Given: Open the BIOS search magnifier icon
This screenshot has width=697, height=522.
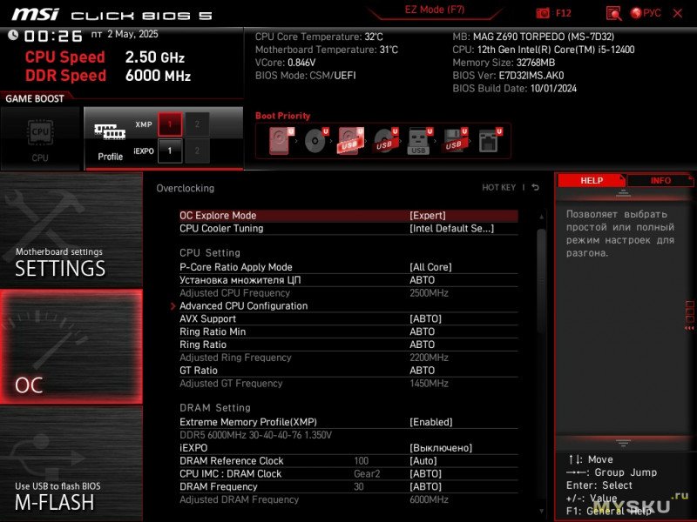Looking at the screenshot, I should 614,13.
